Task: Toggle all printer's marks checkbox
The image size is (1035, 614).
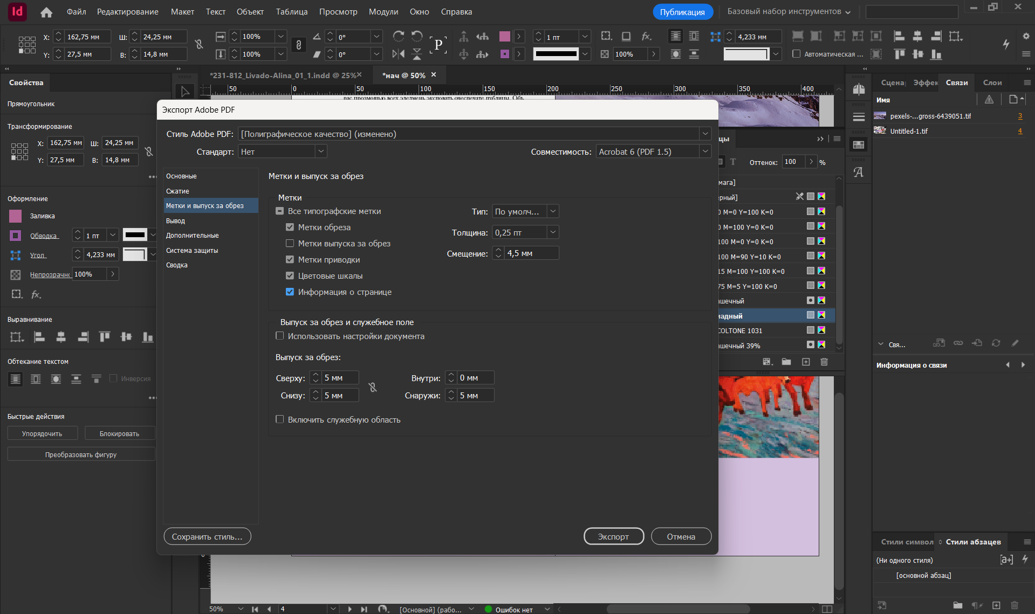Action: coord(279,211)
